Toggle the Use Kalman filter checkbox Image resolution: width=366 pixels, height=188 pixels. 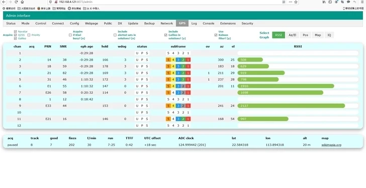[216, 35]
